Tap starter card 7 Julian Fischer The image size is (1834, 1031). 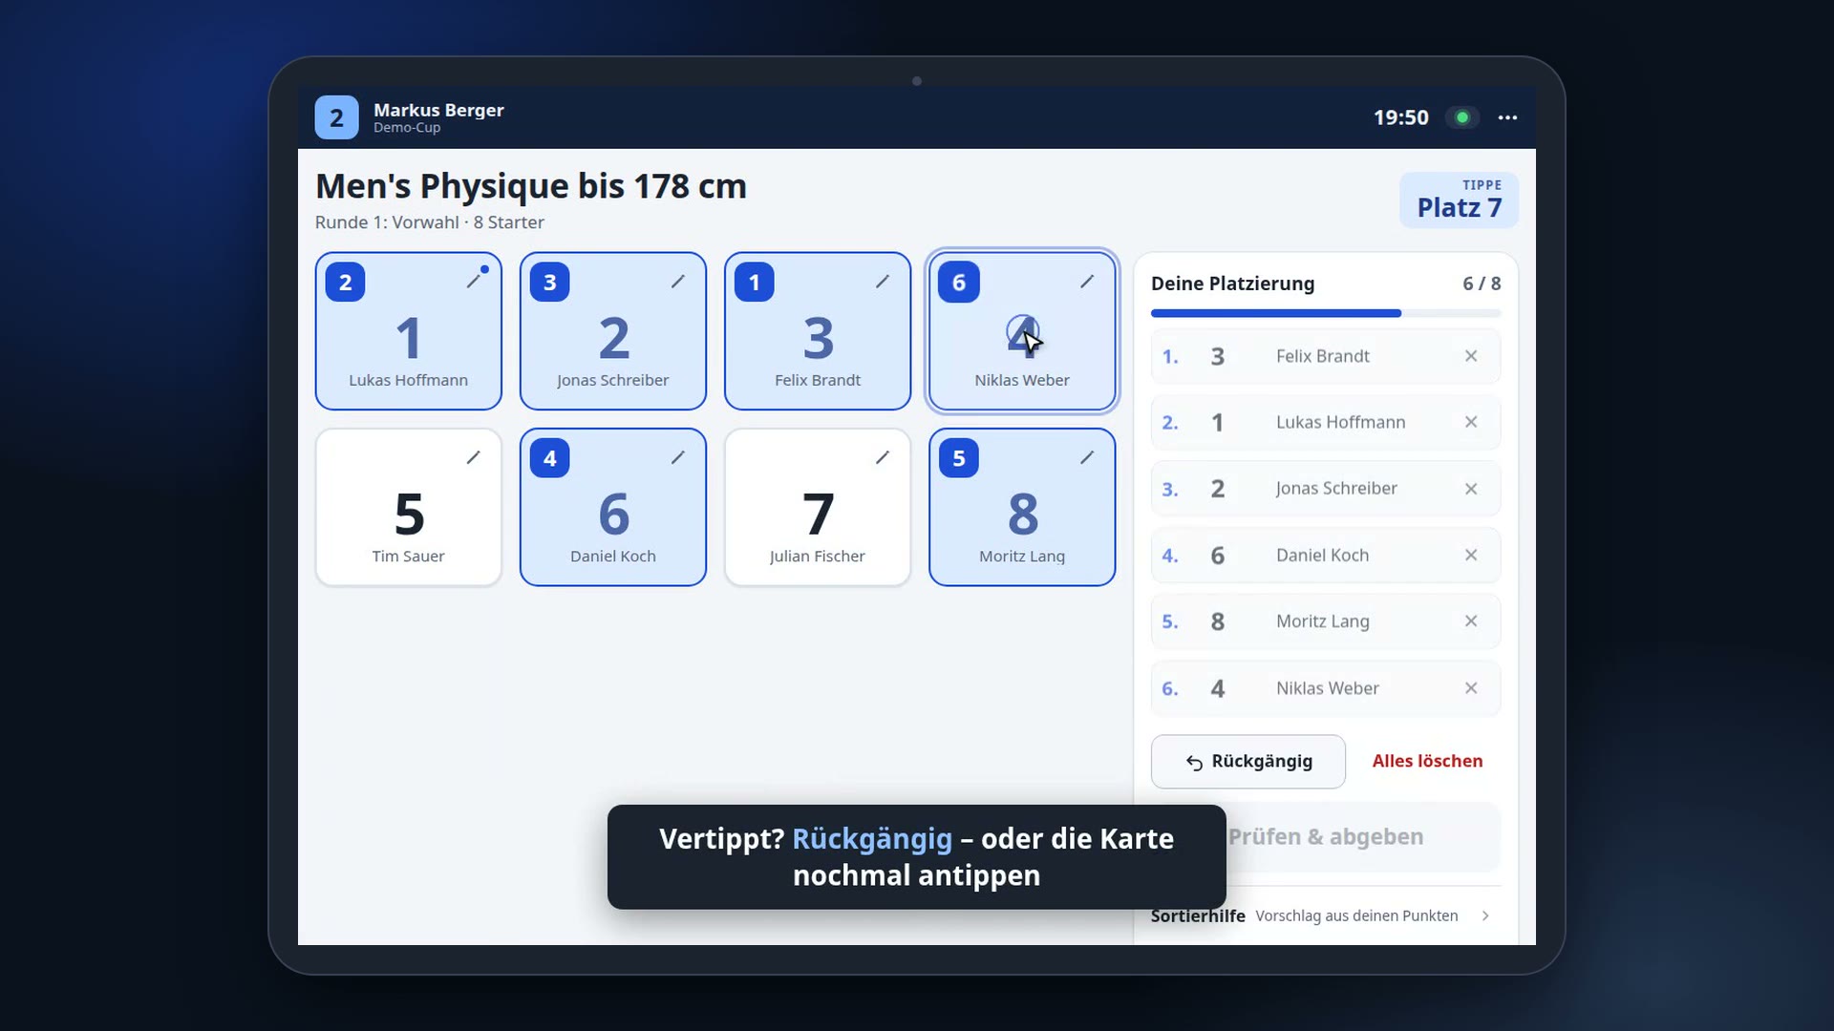click(818, 507)
